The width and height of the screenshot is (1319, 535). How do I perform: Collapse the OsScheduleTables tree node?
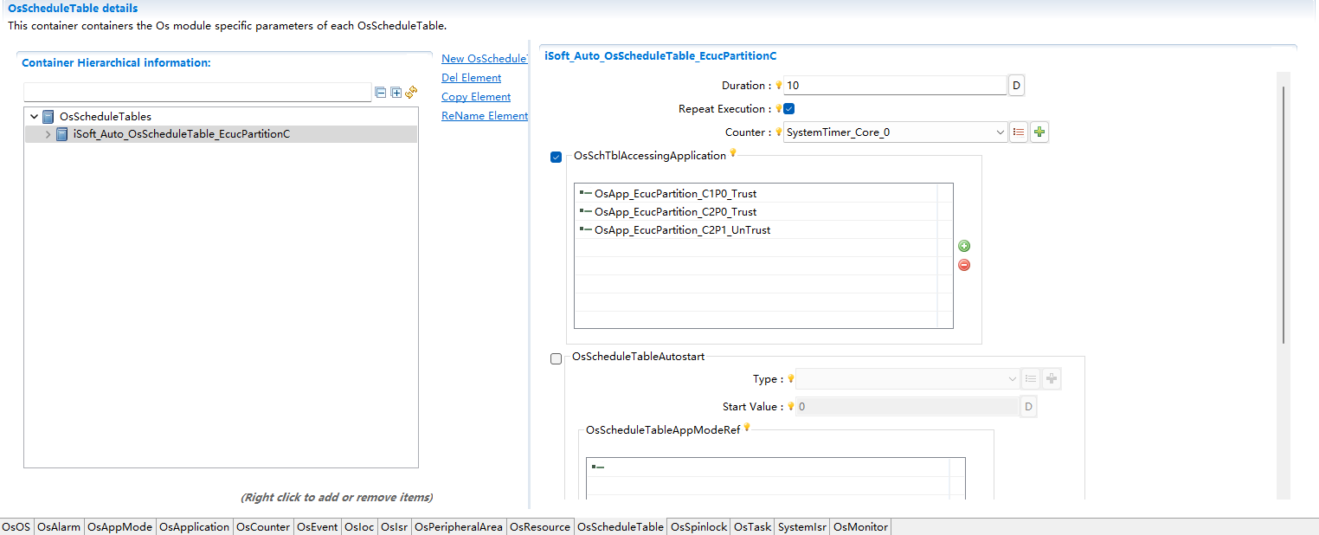(34, 116)
